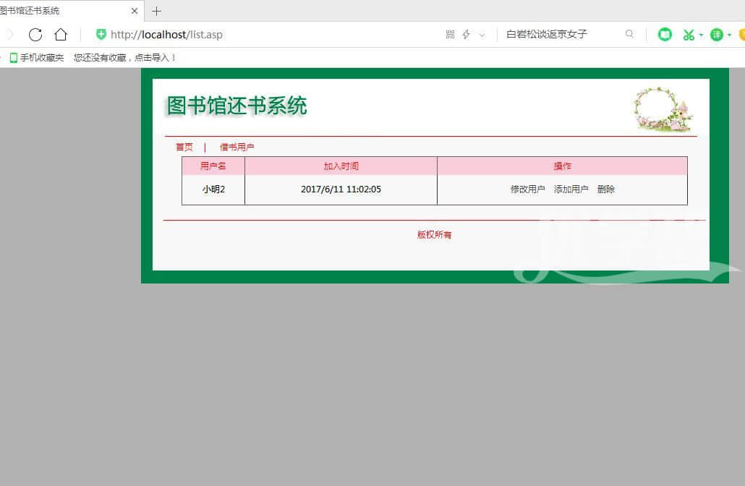Expand the translate extension dropdown arrow
This screenshot has width=745, height=486.
729,35
